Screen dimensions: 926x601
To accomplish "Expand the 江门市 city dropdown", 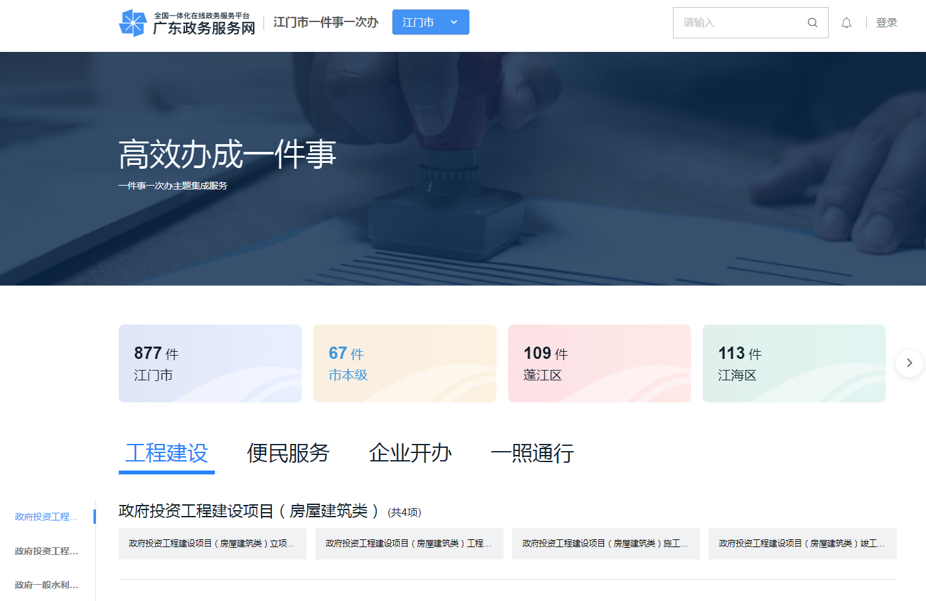I will click(430, 22).
